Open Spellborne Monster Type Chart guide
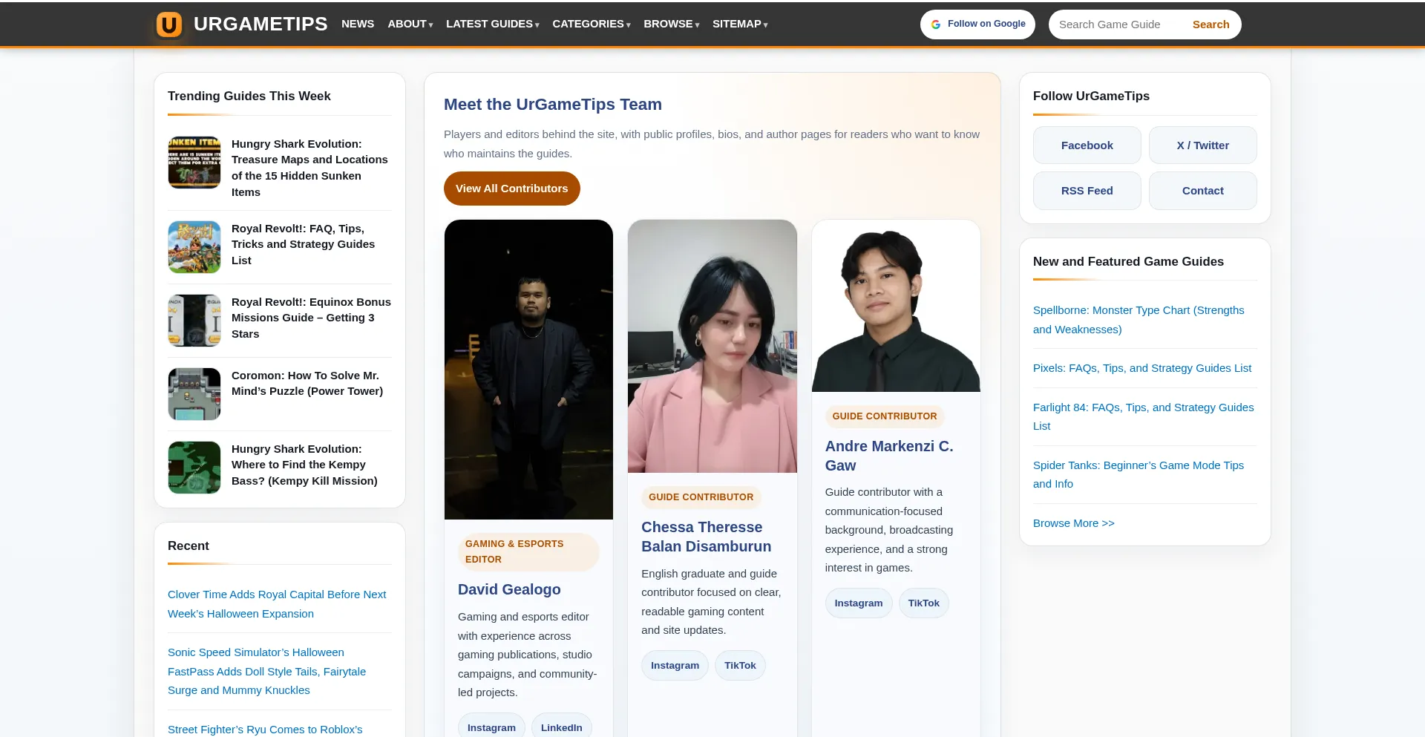This screenshot has height=737, width=1425. [x=1139, y=320]
